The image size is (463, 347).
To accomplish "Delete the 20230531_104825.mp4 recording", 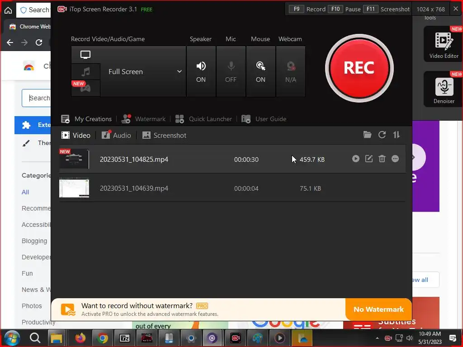I will tap(382, 159).
